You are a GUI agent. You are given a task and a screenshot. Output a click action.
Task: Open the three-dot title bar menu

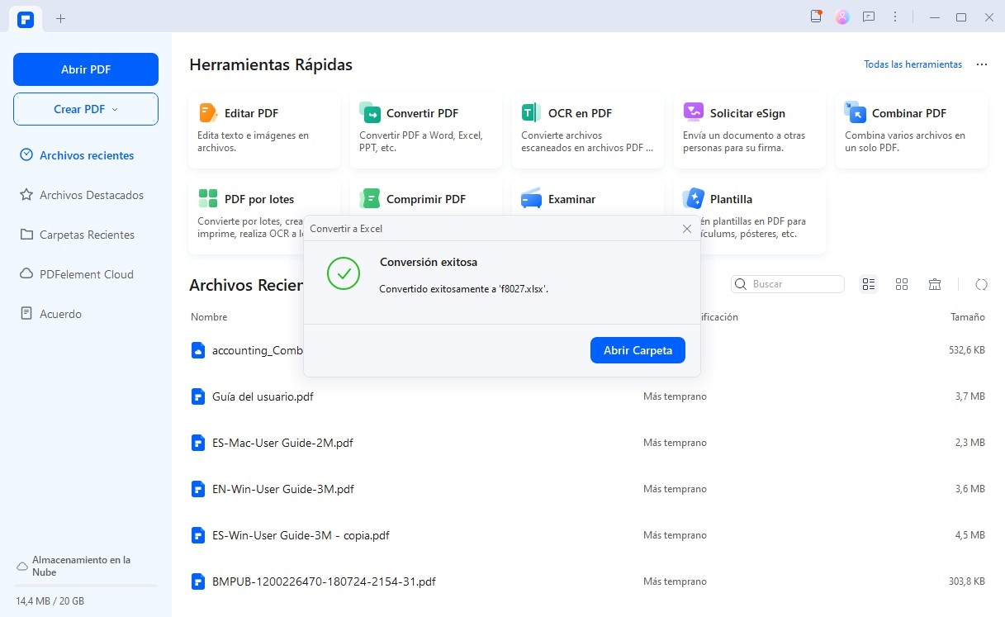(x=895, y=17)
